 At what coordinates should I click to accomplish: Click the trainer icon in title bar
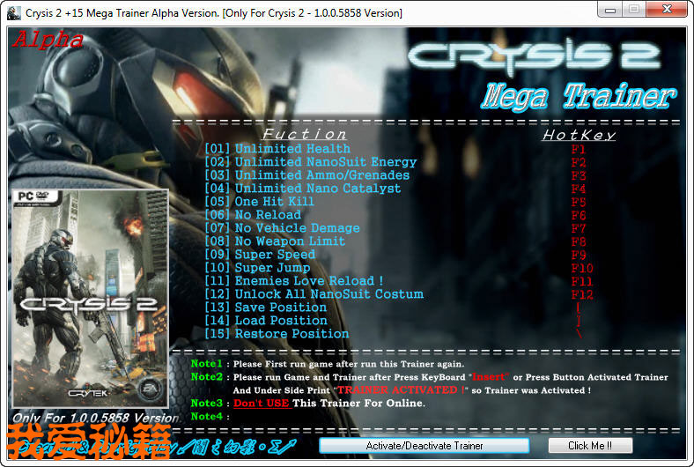point(14,13)
